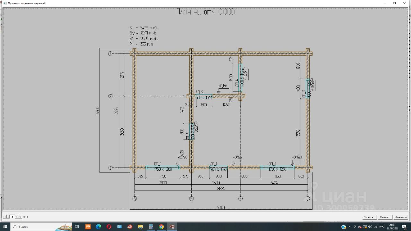Click the line "Sпл = 82.71 м. кв."
Screen dimensions: 411x231
tap(143, 33)
